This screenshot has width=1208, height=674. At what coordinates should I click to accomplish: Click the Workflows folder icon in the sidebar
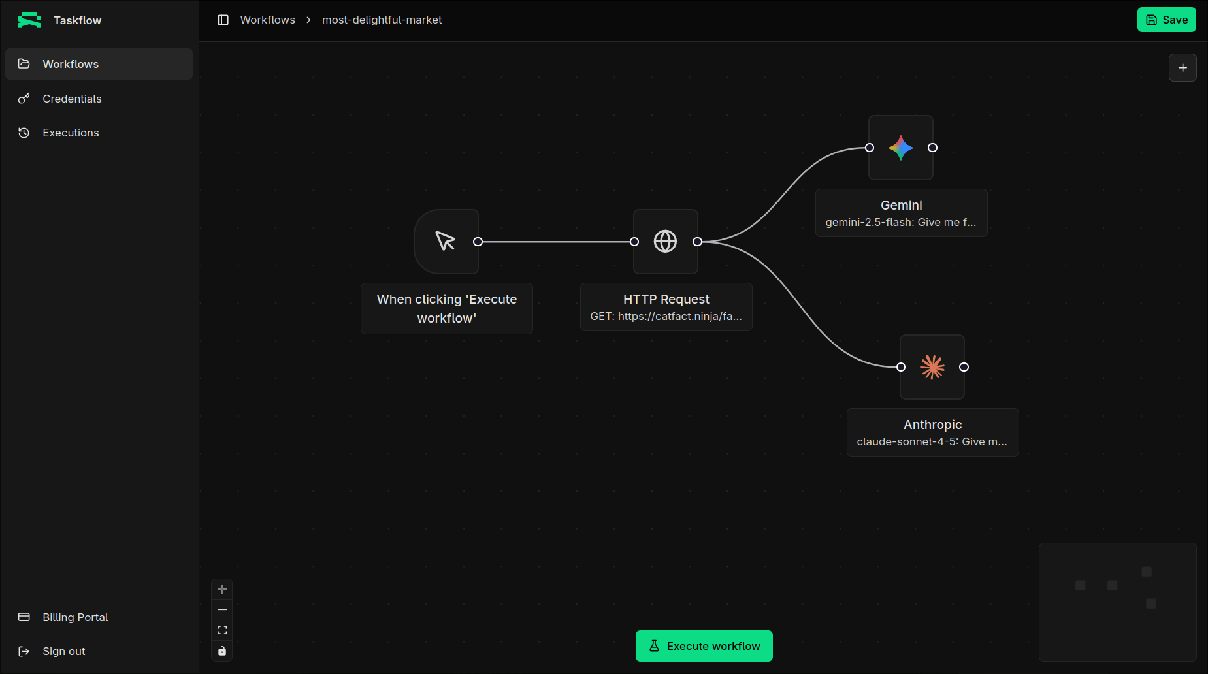pyautogui.click(x=24, y=63)
